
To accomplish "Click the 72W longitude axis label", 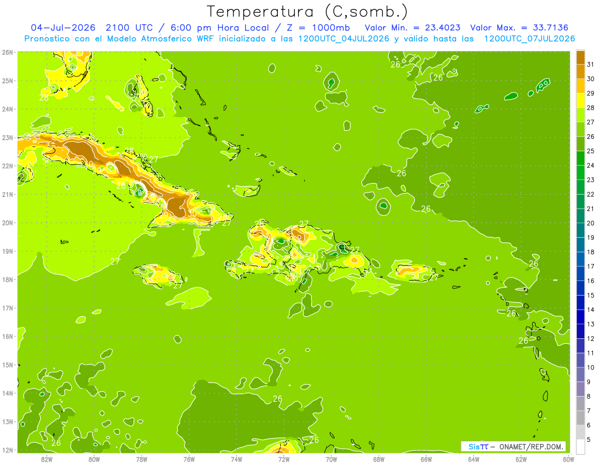I will point(284,458).
